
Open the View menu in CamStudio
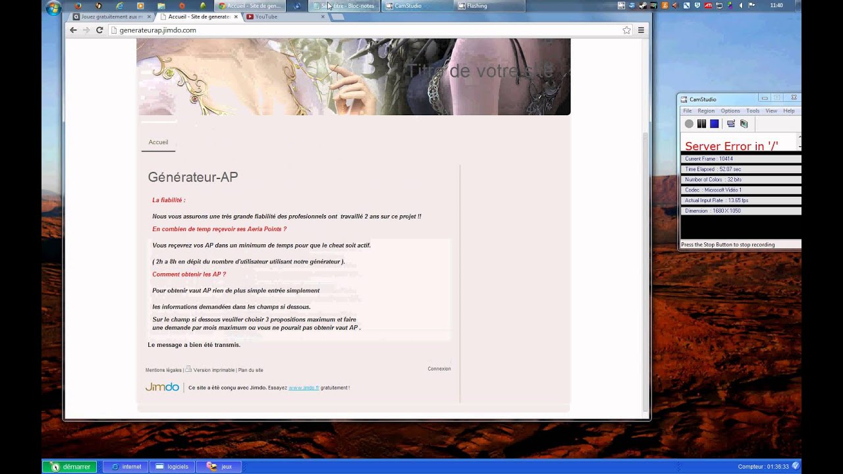tap(771, 111)
